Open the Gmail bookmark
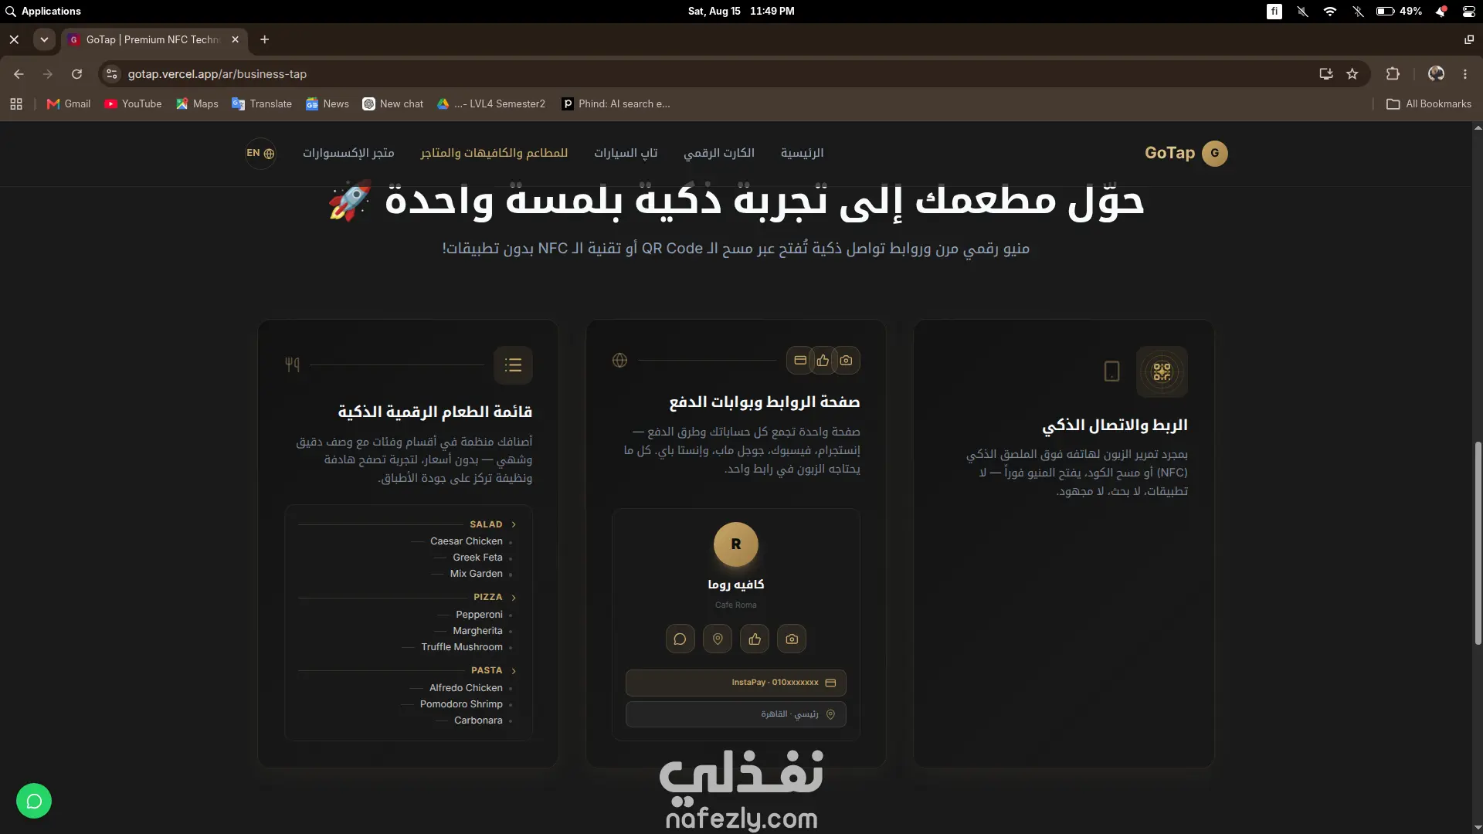 coord(69,104)
